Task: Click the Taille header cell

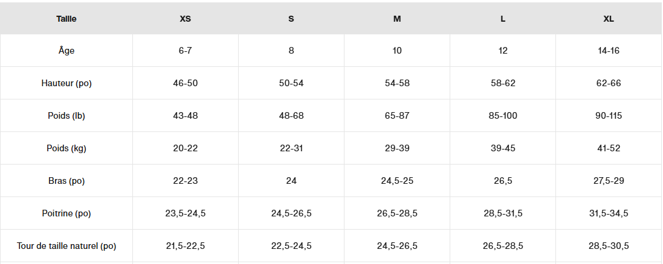Action: (66, 19)
